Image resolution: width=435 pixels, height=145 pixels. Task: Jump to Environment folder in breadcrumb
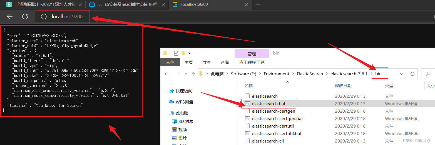tap(277, 74)
